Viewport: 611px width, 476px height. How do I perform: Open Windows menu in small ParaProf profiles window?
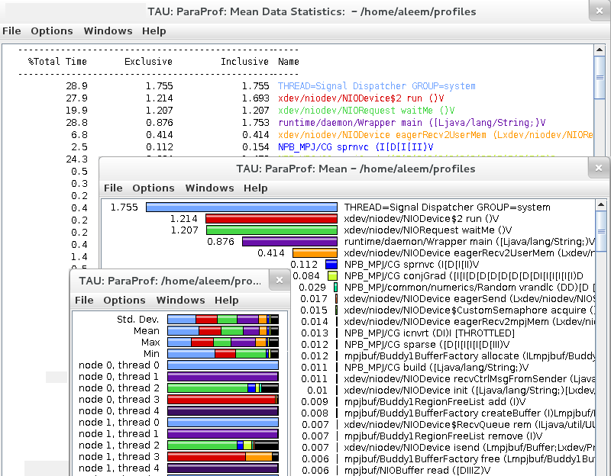(x=180, y=300)
